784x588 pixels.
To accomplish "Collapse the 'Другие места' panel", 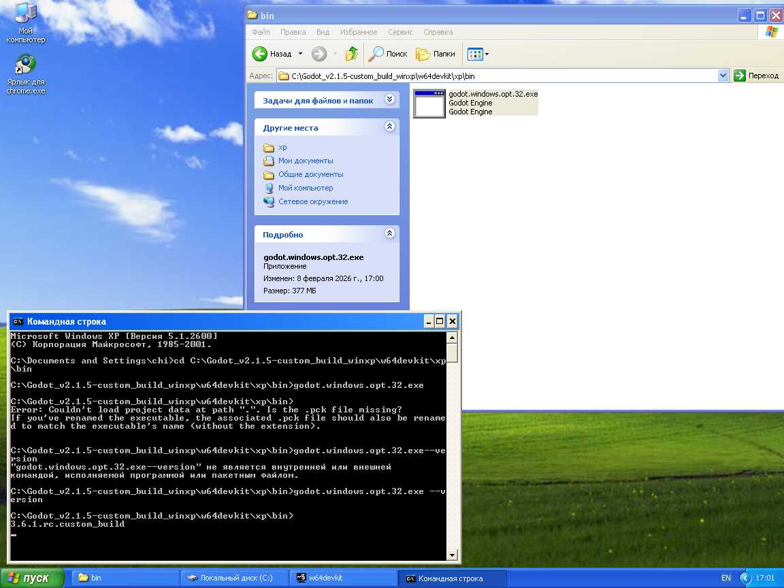I will [x=389, y=127].
